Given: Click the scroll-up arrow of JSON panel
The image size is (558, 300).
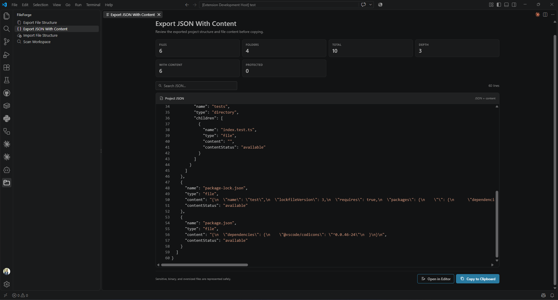Looking at the screenshot, I should [x=497, y=106].
